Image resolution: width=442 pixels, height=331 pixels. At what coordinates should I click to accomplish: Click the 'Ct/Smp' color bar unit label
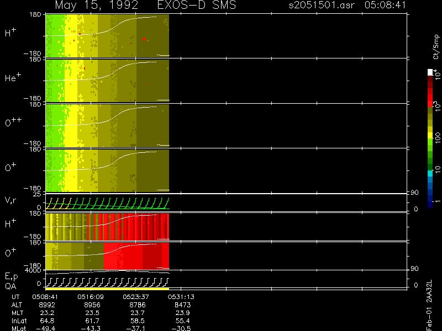(436, 47)
